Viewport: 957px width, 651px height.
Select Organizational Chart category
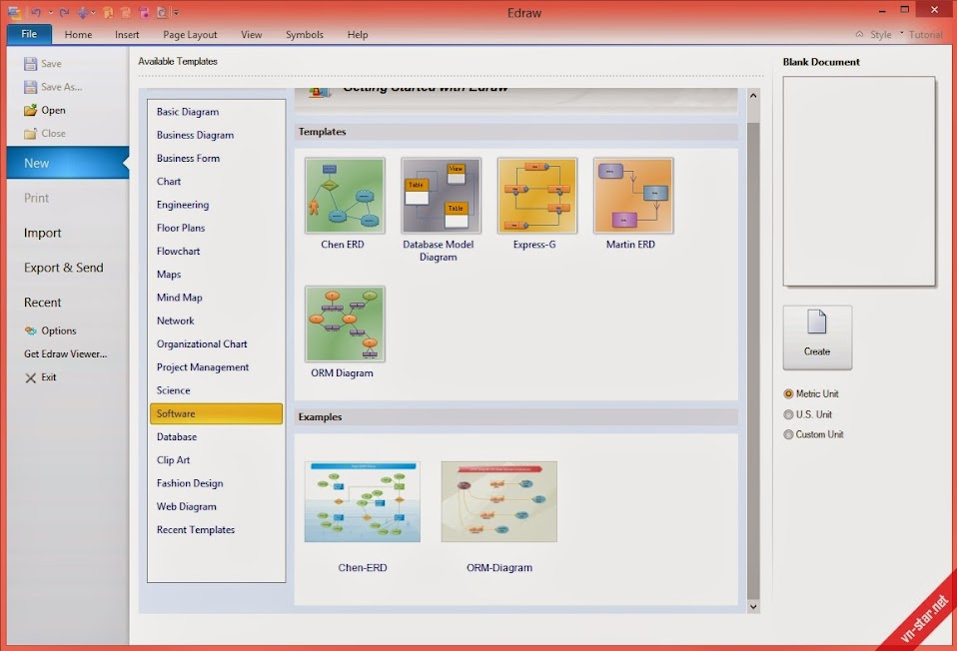point(202,344)
